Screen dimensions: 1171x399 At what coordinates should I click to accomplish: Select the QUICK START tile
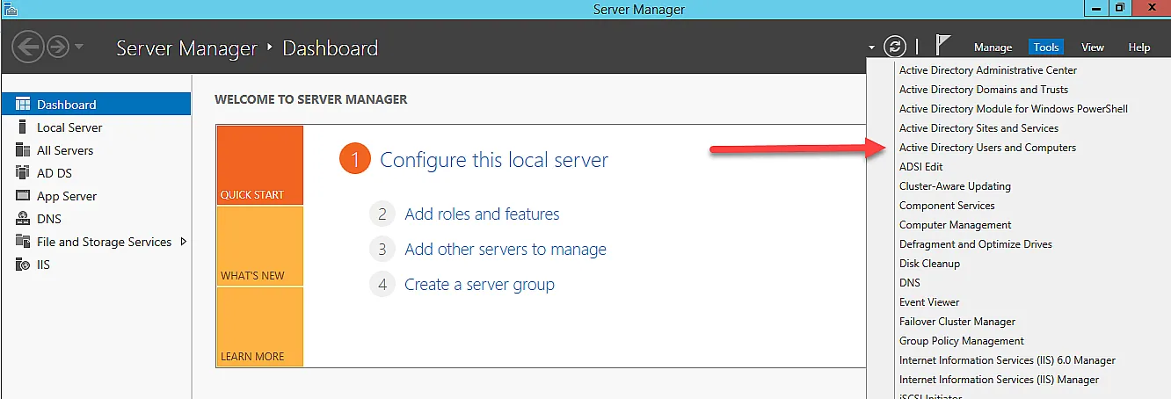259,165
